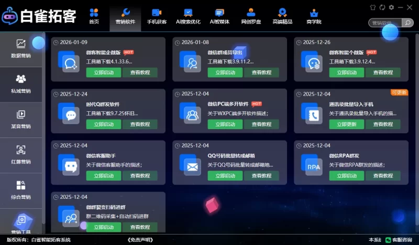This screenshot has height=245, width=419.
Task: Open the 网创罗盘 tab
Action: (251, 16)
